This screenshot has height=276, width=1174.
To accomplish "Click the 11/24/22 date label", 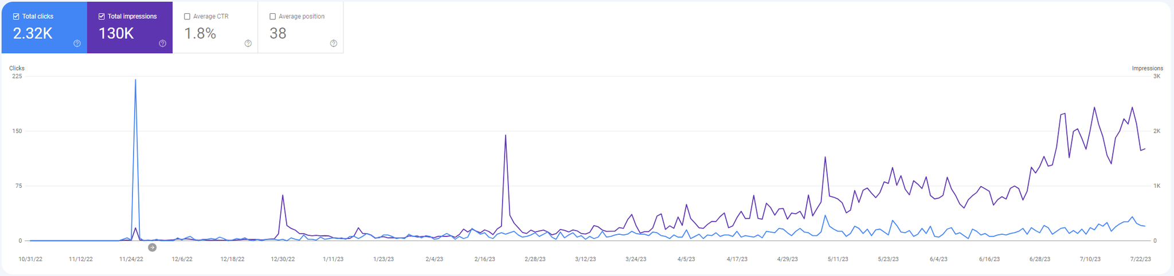I will point(131,259).
